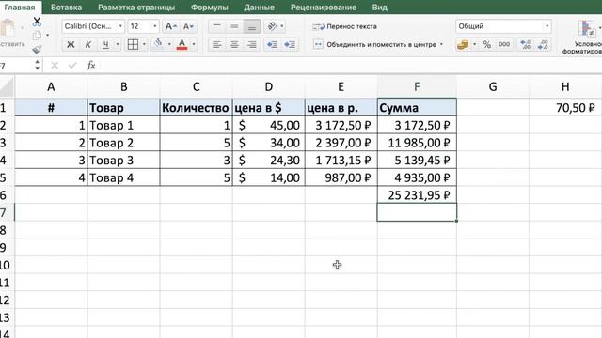Screen dimensions: 602x338
Task: Open Формулы tab
Action: pos(209,8)
